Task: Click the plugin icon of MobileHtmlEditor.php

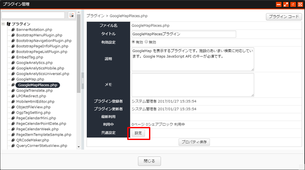Action: pyautogui.click(x=13, y=101)
